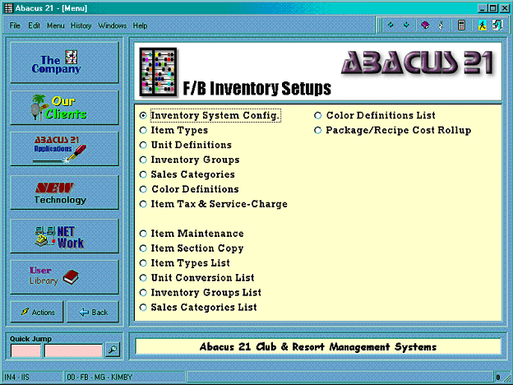The width and height of the screenshot is (513, 385).
Task: Open Our Clients sidebar panel
Action: click(64, 108)
